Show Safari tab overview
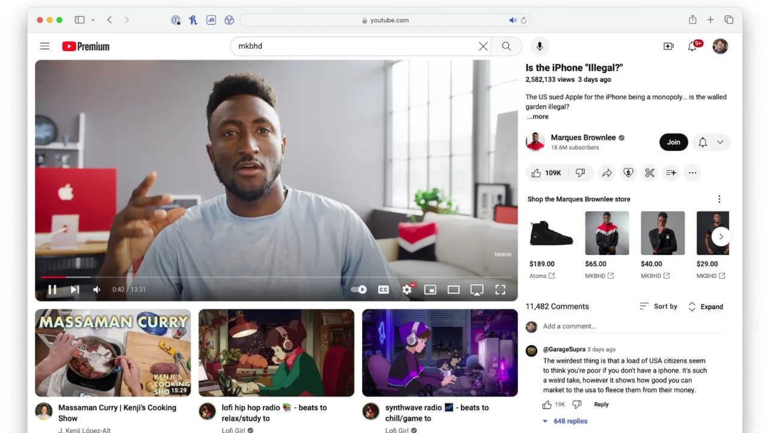 click(x=728, y=20)
